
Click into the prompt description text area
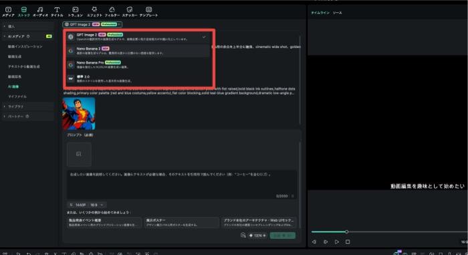point(181,185)
